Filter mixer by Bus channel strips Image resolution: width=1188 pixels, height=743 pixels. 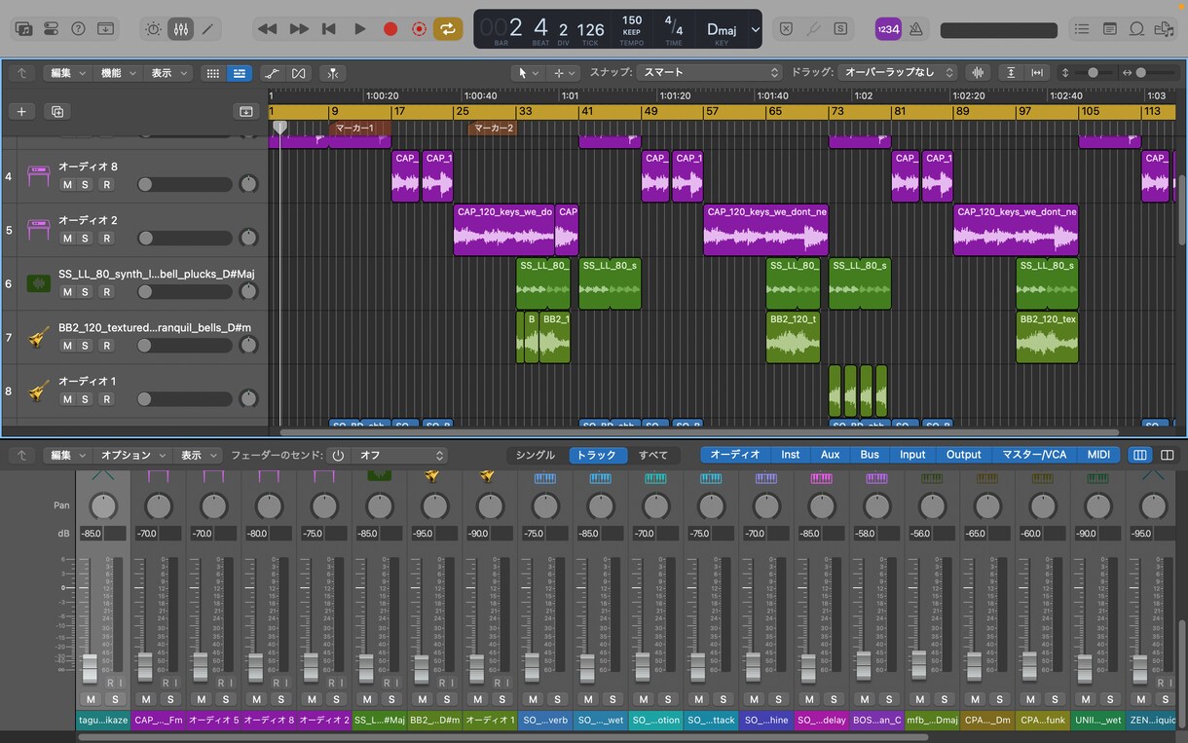point(870,455)
